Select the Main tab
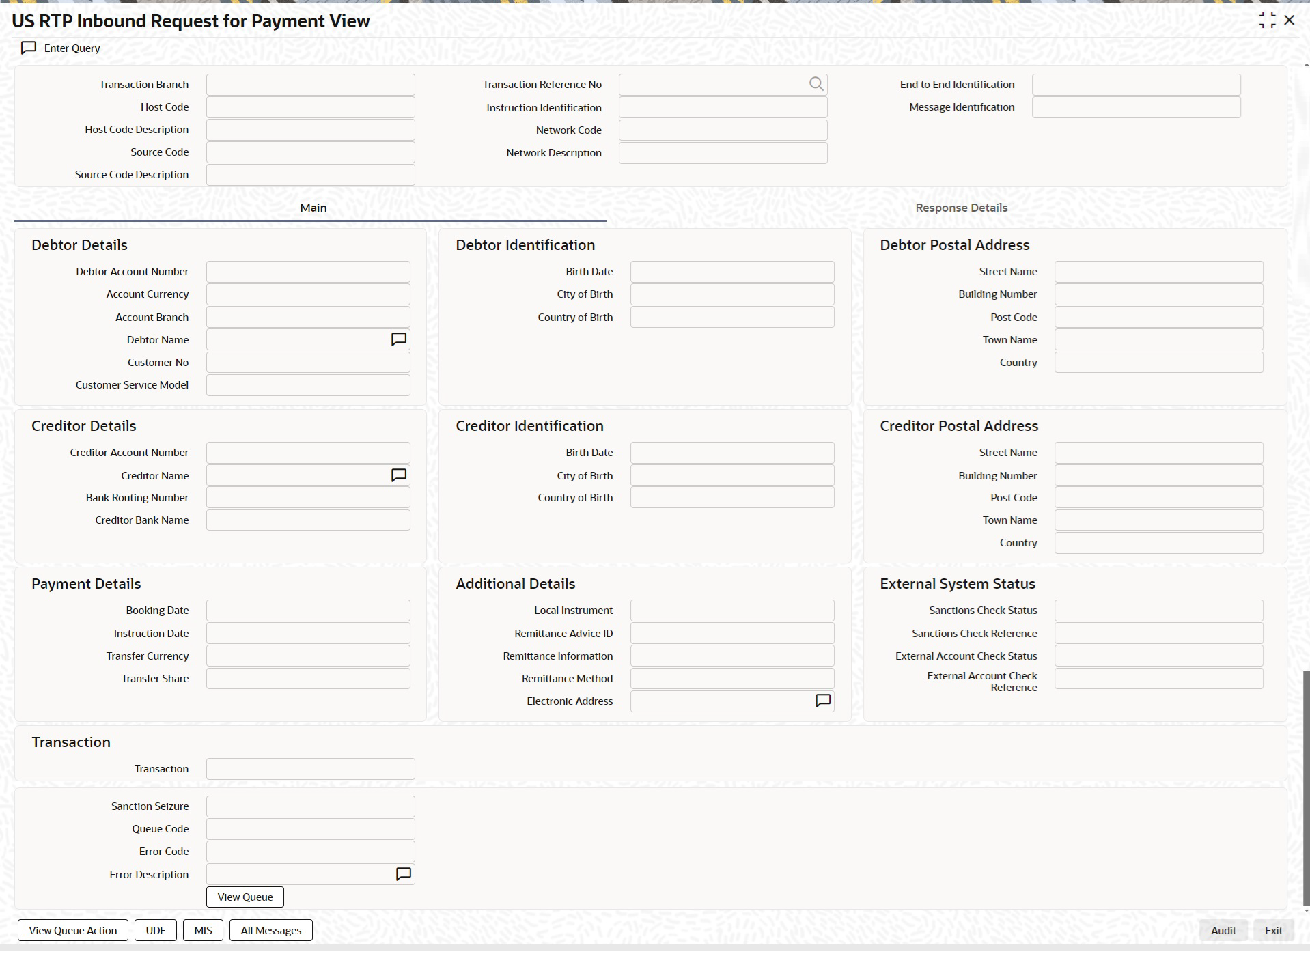The height and width of the screenshot is (954, 1310). [313, 208]
